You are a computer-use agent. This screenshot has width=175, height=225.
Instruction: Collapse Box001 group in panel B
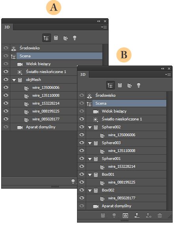(x=90, y=175)
